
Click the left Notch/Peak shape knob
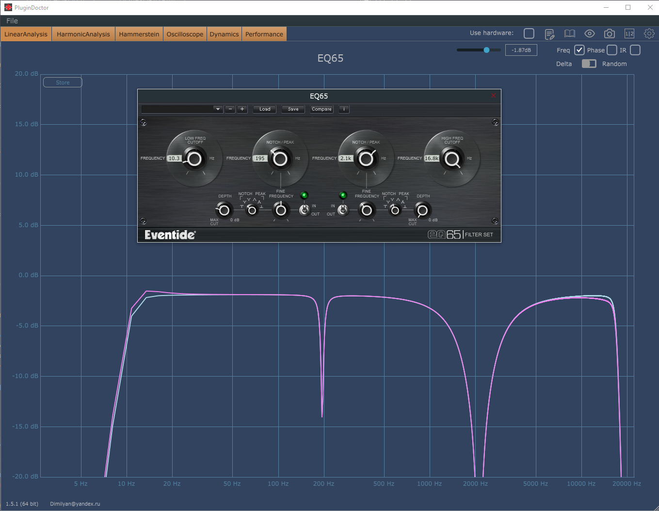point(251,210)
